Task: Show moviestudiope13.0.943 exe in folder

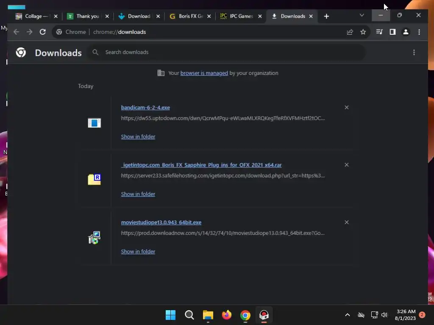Action: pyautogui.click(x=138, y=251)
